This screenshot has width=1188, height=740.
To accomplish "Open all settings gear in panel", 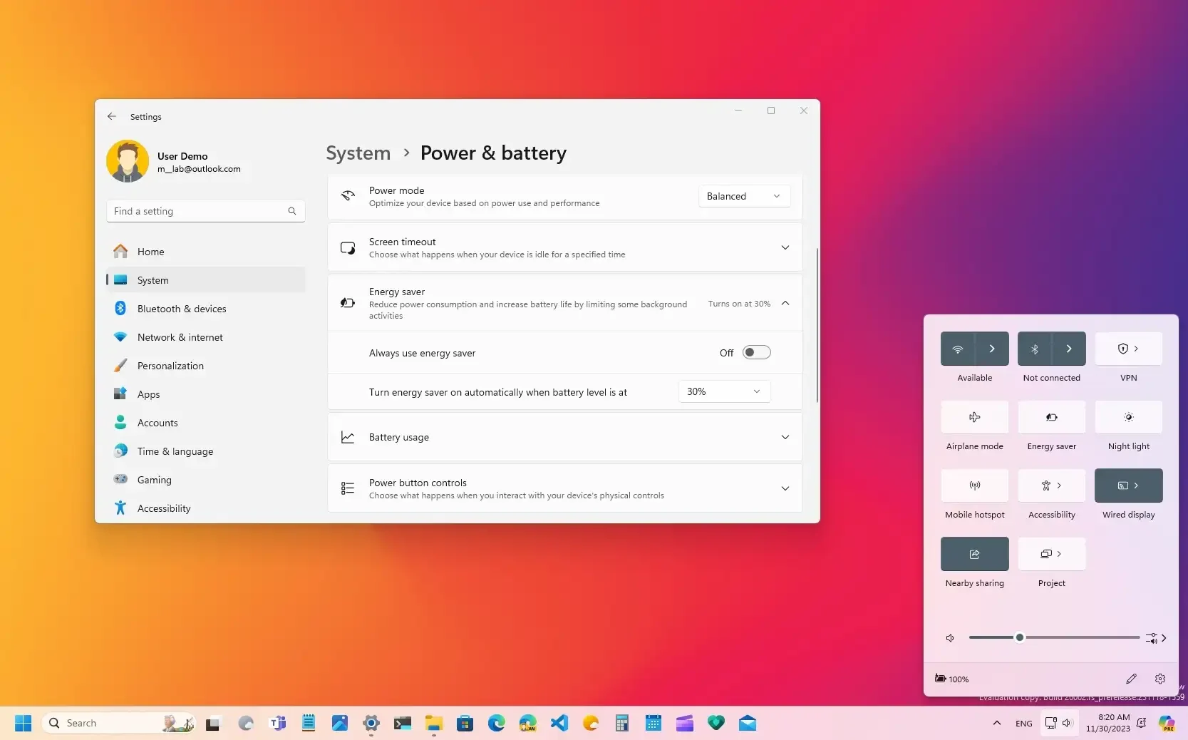I will pos(1160,679).
